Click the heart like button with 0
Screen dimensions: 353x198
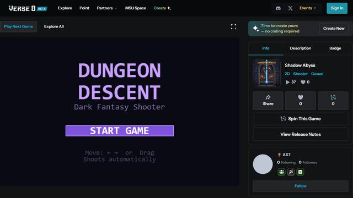tap(301, 101)
